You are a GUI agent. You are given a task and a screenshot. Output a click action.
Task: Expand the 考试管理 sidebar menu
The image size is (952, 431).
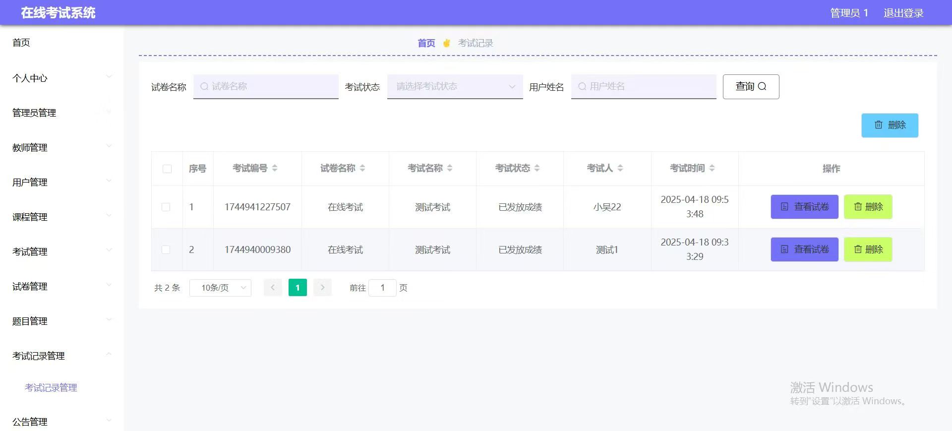pyautogui.click(x=61, y=251)
